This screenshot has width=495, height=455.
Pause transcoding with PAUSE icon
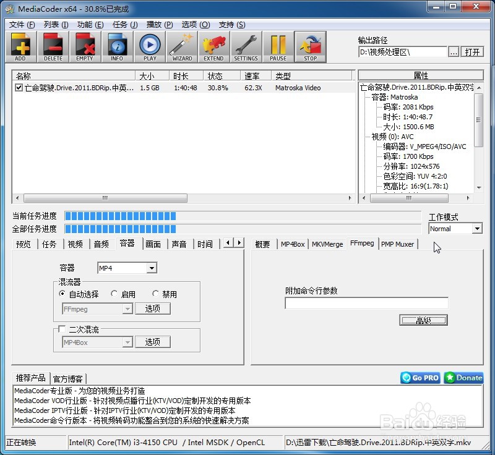pos(278,46)
